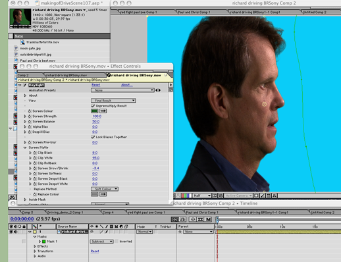This screenshot has width=341, height=262.
Task: Expand the Inside Mask group
Action: click(x=25, y=199)
